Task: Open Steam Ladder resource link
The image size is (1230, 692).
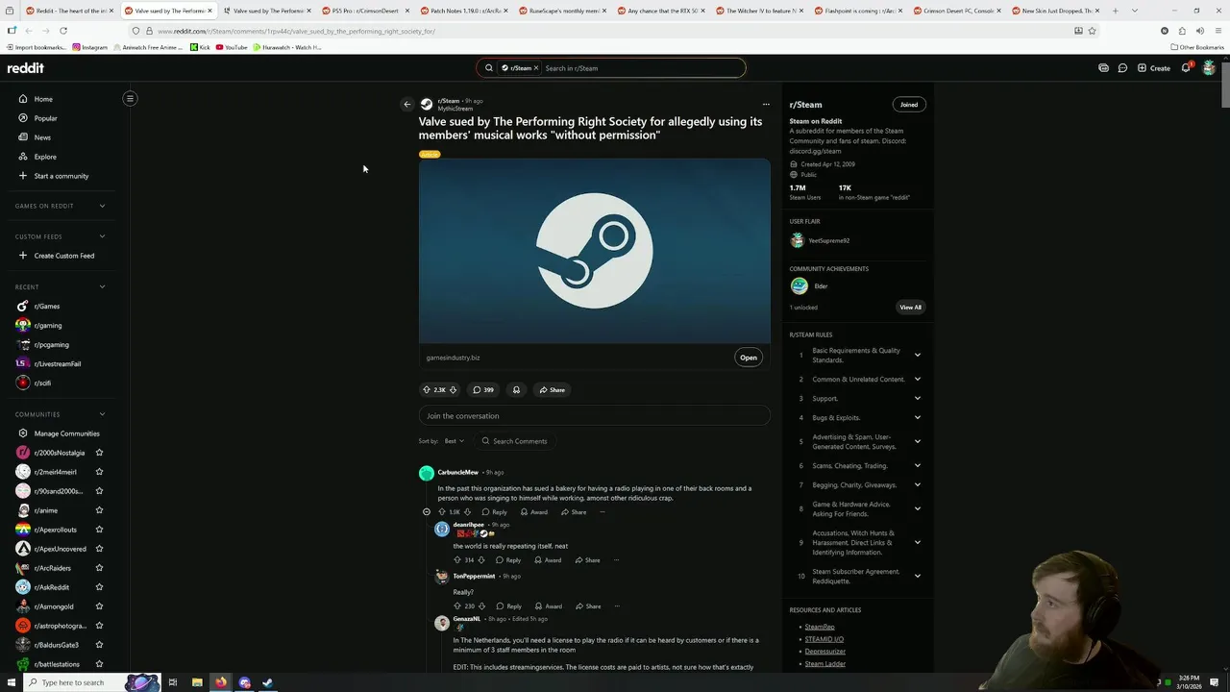Action: [x=825, y=664]
